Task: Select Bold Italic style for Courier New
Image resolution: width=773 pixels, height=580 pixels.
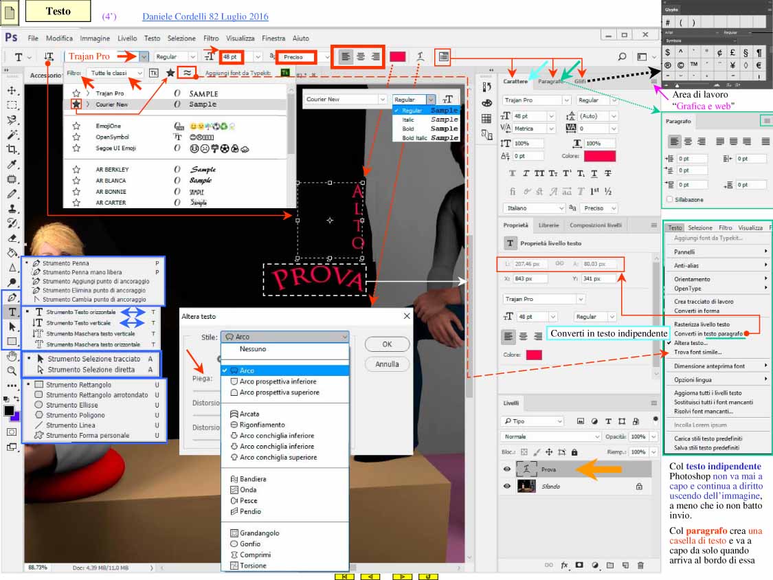Action: click(427, 137)
